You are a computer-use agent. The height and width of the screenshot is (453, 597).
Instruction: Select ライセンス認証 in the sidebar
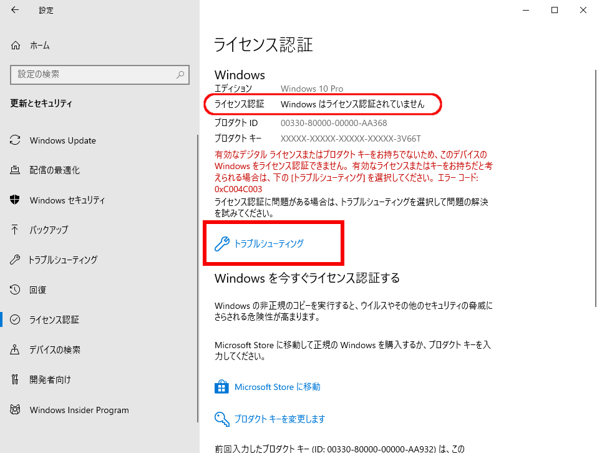click(x=54, y=319)
